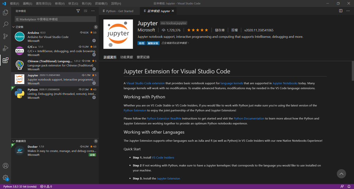Open editor more actions ellipsis
This screenshot has height=189, width=354.
pos(348,11)
